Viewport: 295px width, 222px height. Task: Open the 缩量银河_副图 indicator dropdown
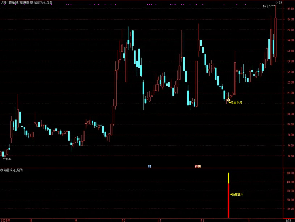coord(2,170)
